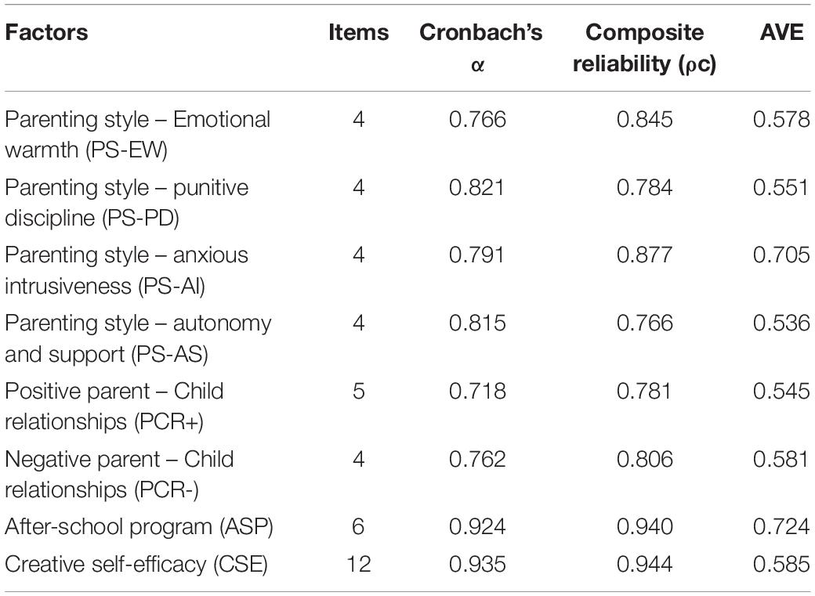Select the Negative parent–Child relationships label

(x=120, y=475)
